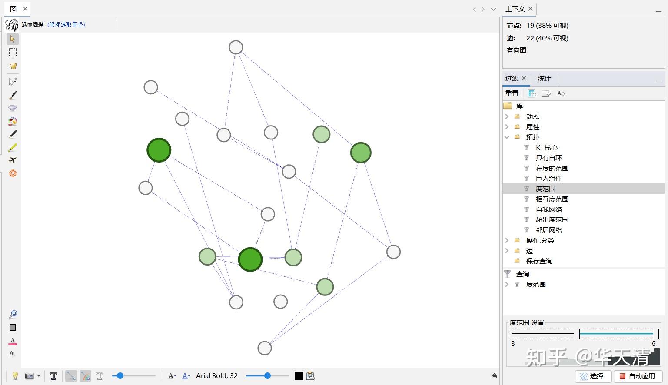Viewport: 668px width, 385px height.
Task: Toggle edge labels outlined T button
Action: 100,376
